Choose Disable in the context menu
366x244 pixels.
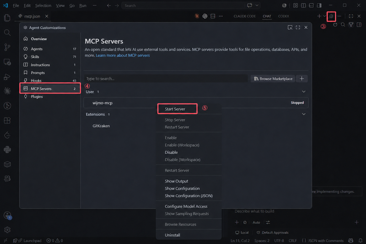point(171,152)
